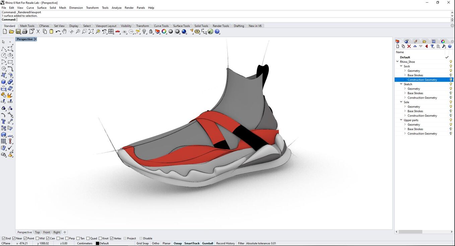Click the blue sphere Render icon
This screenshot has width=455, height=246.
coord(184,31)
